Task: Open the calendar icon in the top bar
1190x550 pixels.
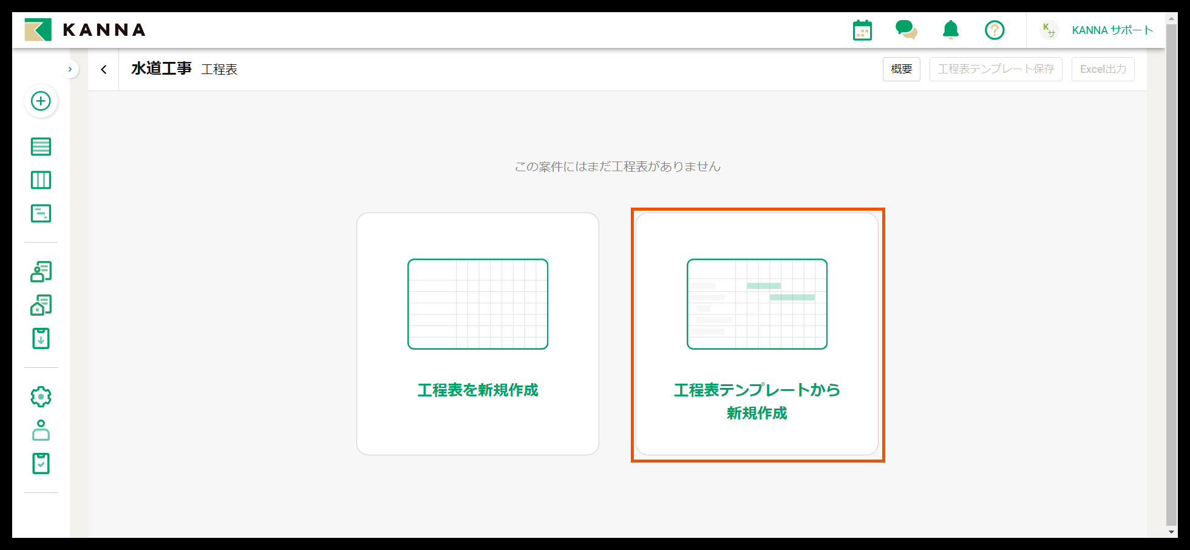Action: point(862,29)
